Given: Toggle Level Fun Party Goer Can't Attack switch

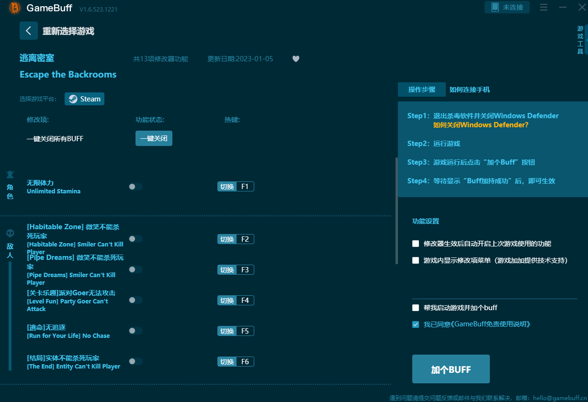Looking at the screenshot, I should (136, 300).
